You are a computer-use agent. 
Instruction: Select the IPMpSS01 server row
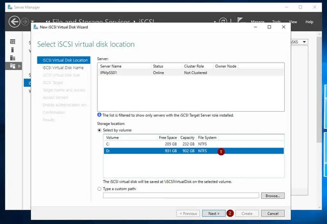(191, 73)
